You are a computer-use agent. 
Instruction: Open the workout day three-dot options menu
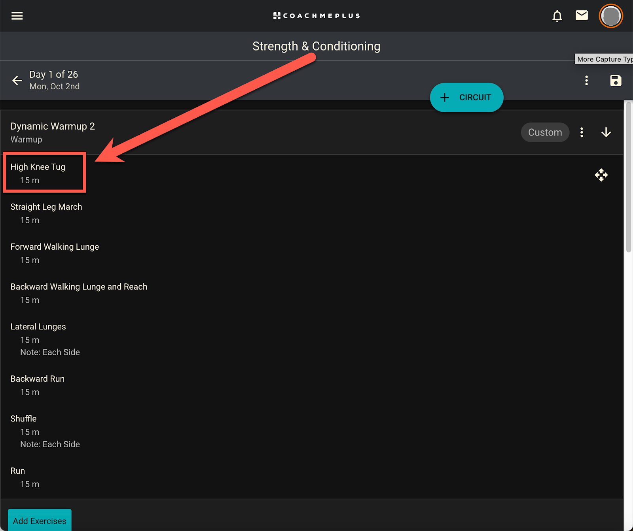(586, 81)
